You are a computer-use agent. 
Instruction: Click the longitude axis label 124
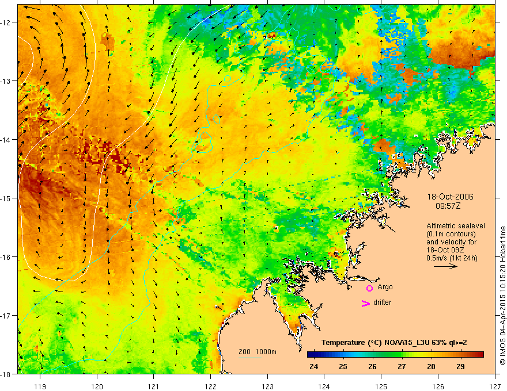[324, 386]
